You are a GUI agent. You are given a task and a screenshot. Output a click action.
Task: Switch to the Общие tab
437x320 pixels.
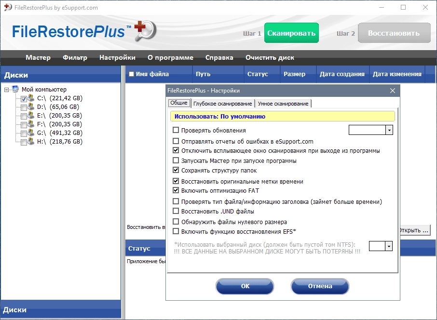tap(179, 103)
